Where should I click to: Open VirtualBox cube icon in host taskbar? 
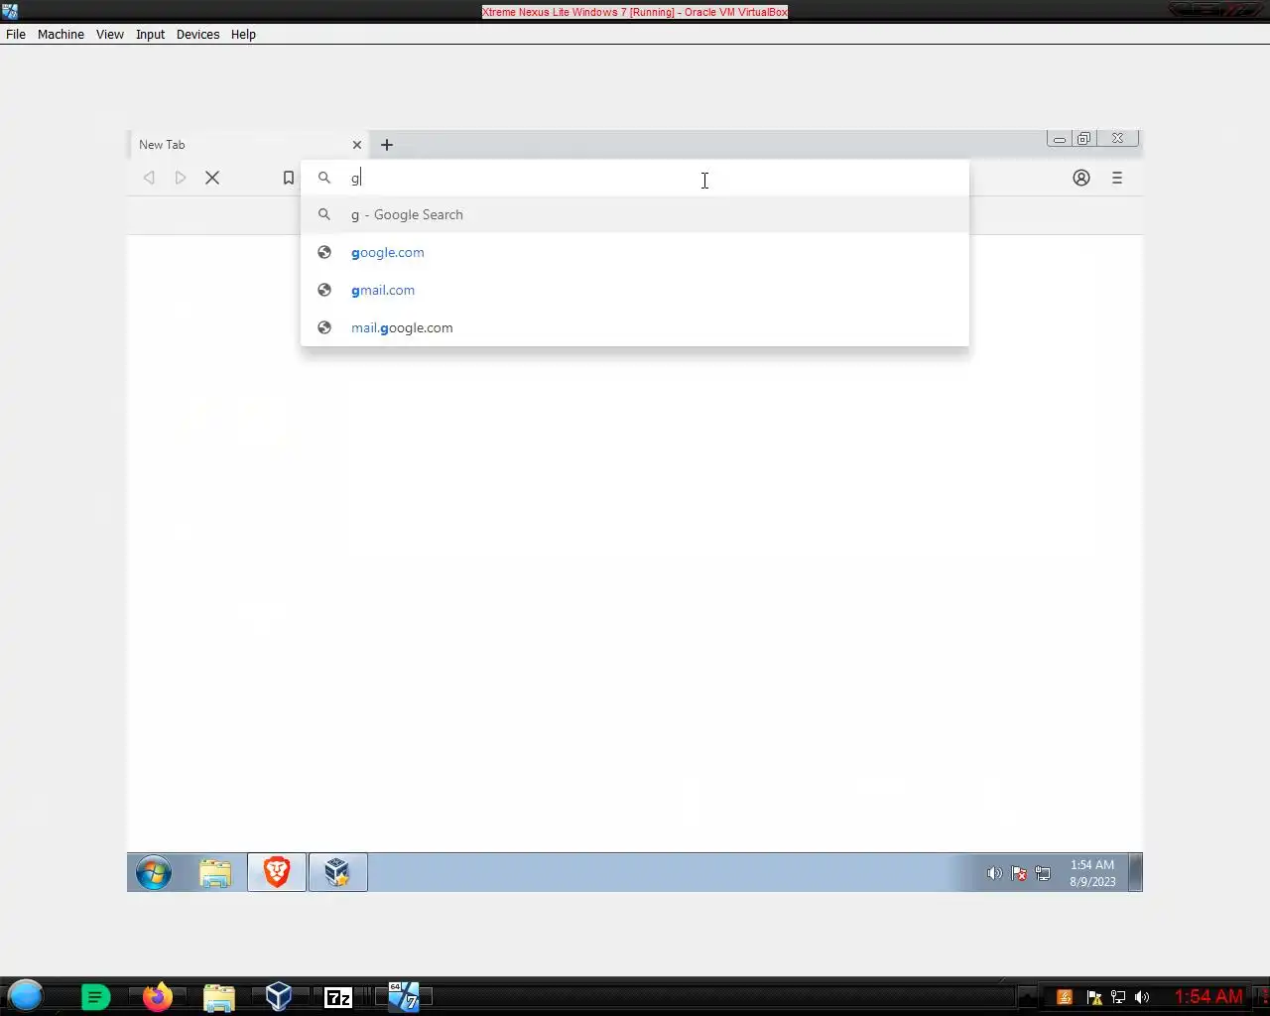(279, 996)
